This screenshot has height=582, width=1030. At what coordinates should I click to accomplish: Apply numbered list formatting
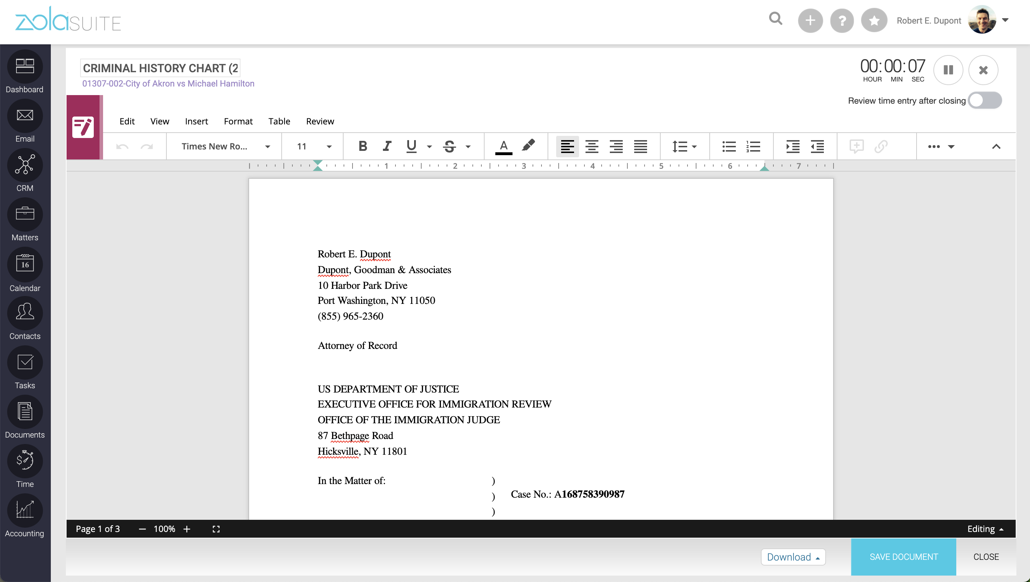[x=753, y=146]
